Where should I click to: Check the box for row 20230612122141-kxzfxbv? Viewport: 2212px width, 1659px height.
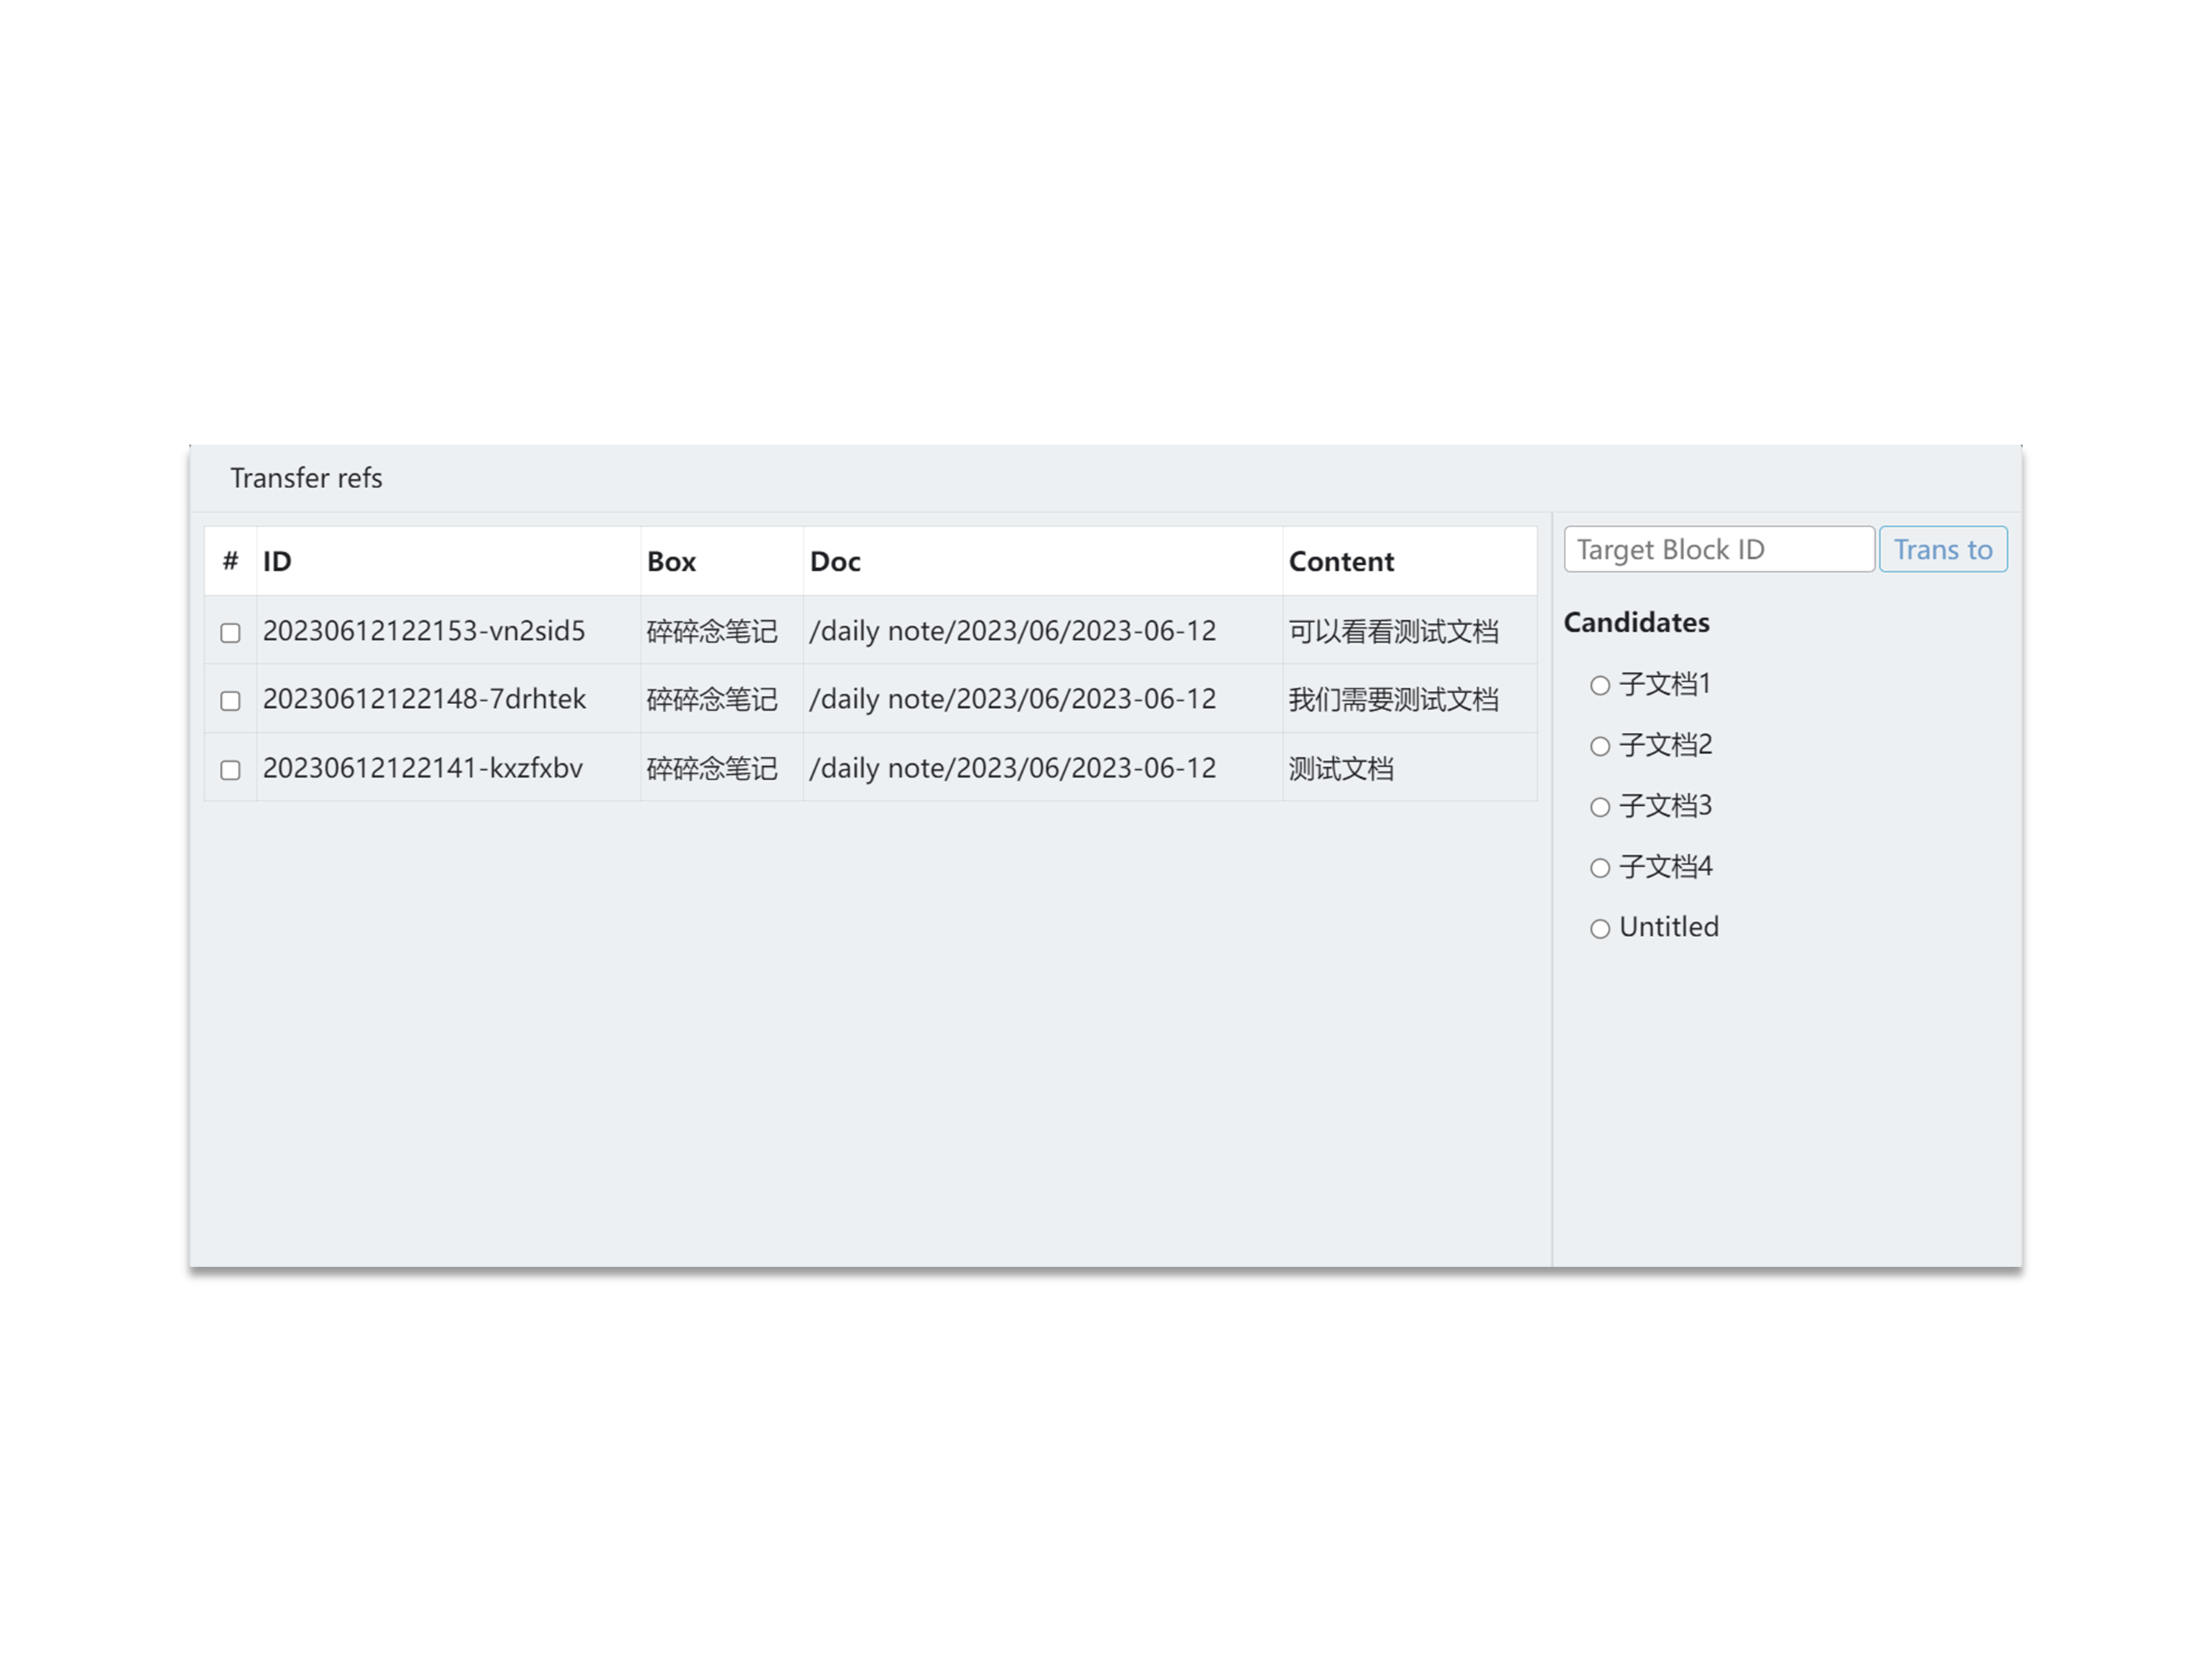230,770
